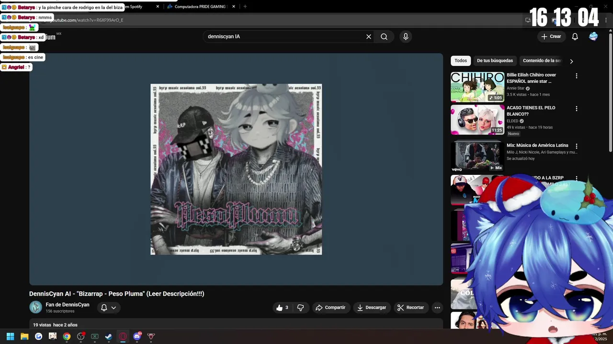
Task: Click Descargar to download video
Action: click(x=372, y=308)
